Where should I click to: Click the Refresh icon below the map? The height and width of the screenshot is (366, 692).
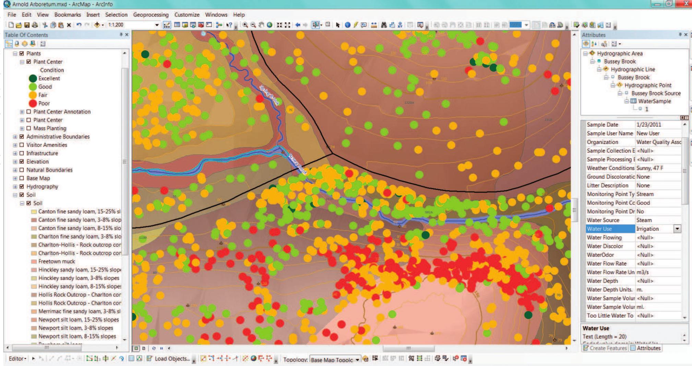(x=154, y=348)
